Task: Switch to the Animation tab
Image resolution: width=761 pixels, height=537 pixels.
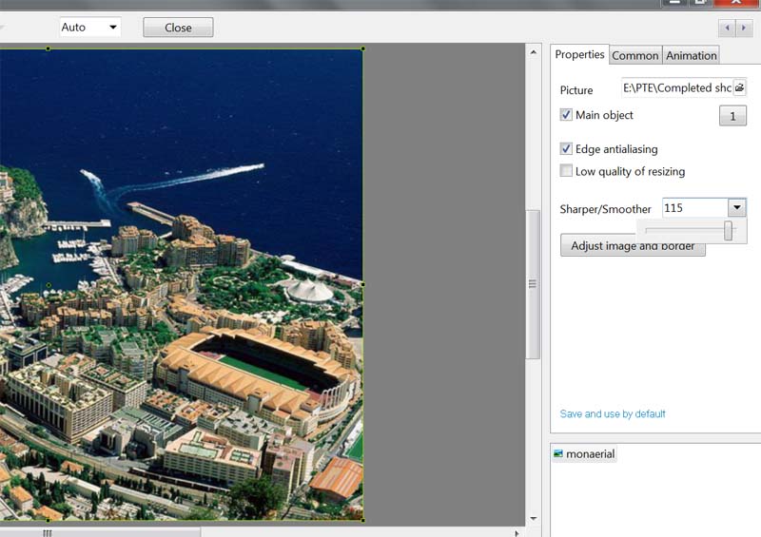Action: click(691, 55)
